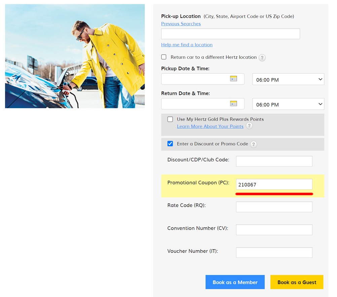Click help icon next to Learn More About Your Points

pyautogui.click(x=249, y=126)
